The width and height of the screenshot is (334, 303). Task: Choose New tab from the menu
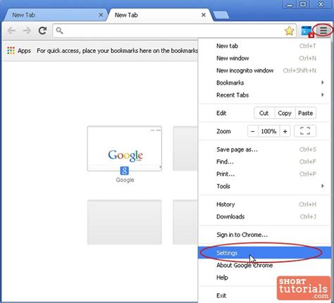tap(264, 46)
